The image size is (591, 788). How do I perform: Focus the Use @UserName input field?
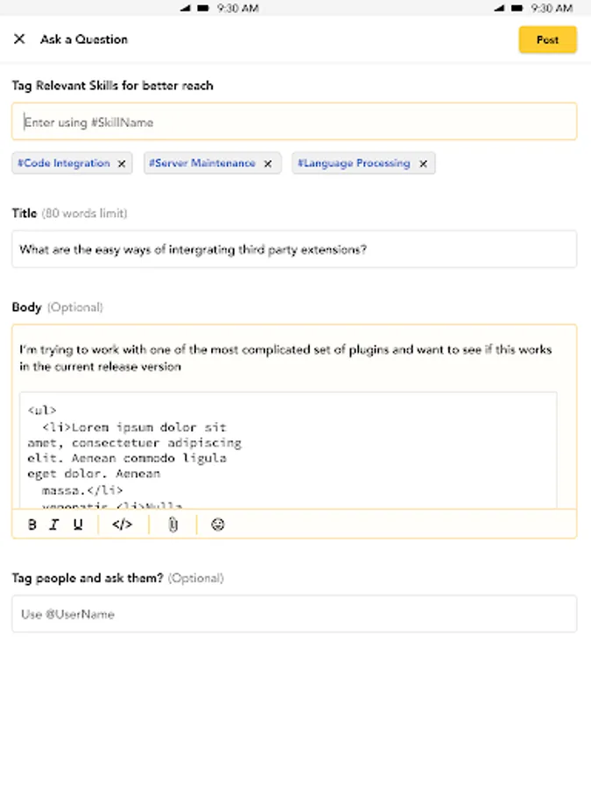click(294, 615)
